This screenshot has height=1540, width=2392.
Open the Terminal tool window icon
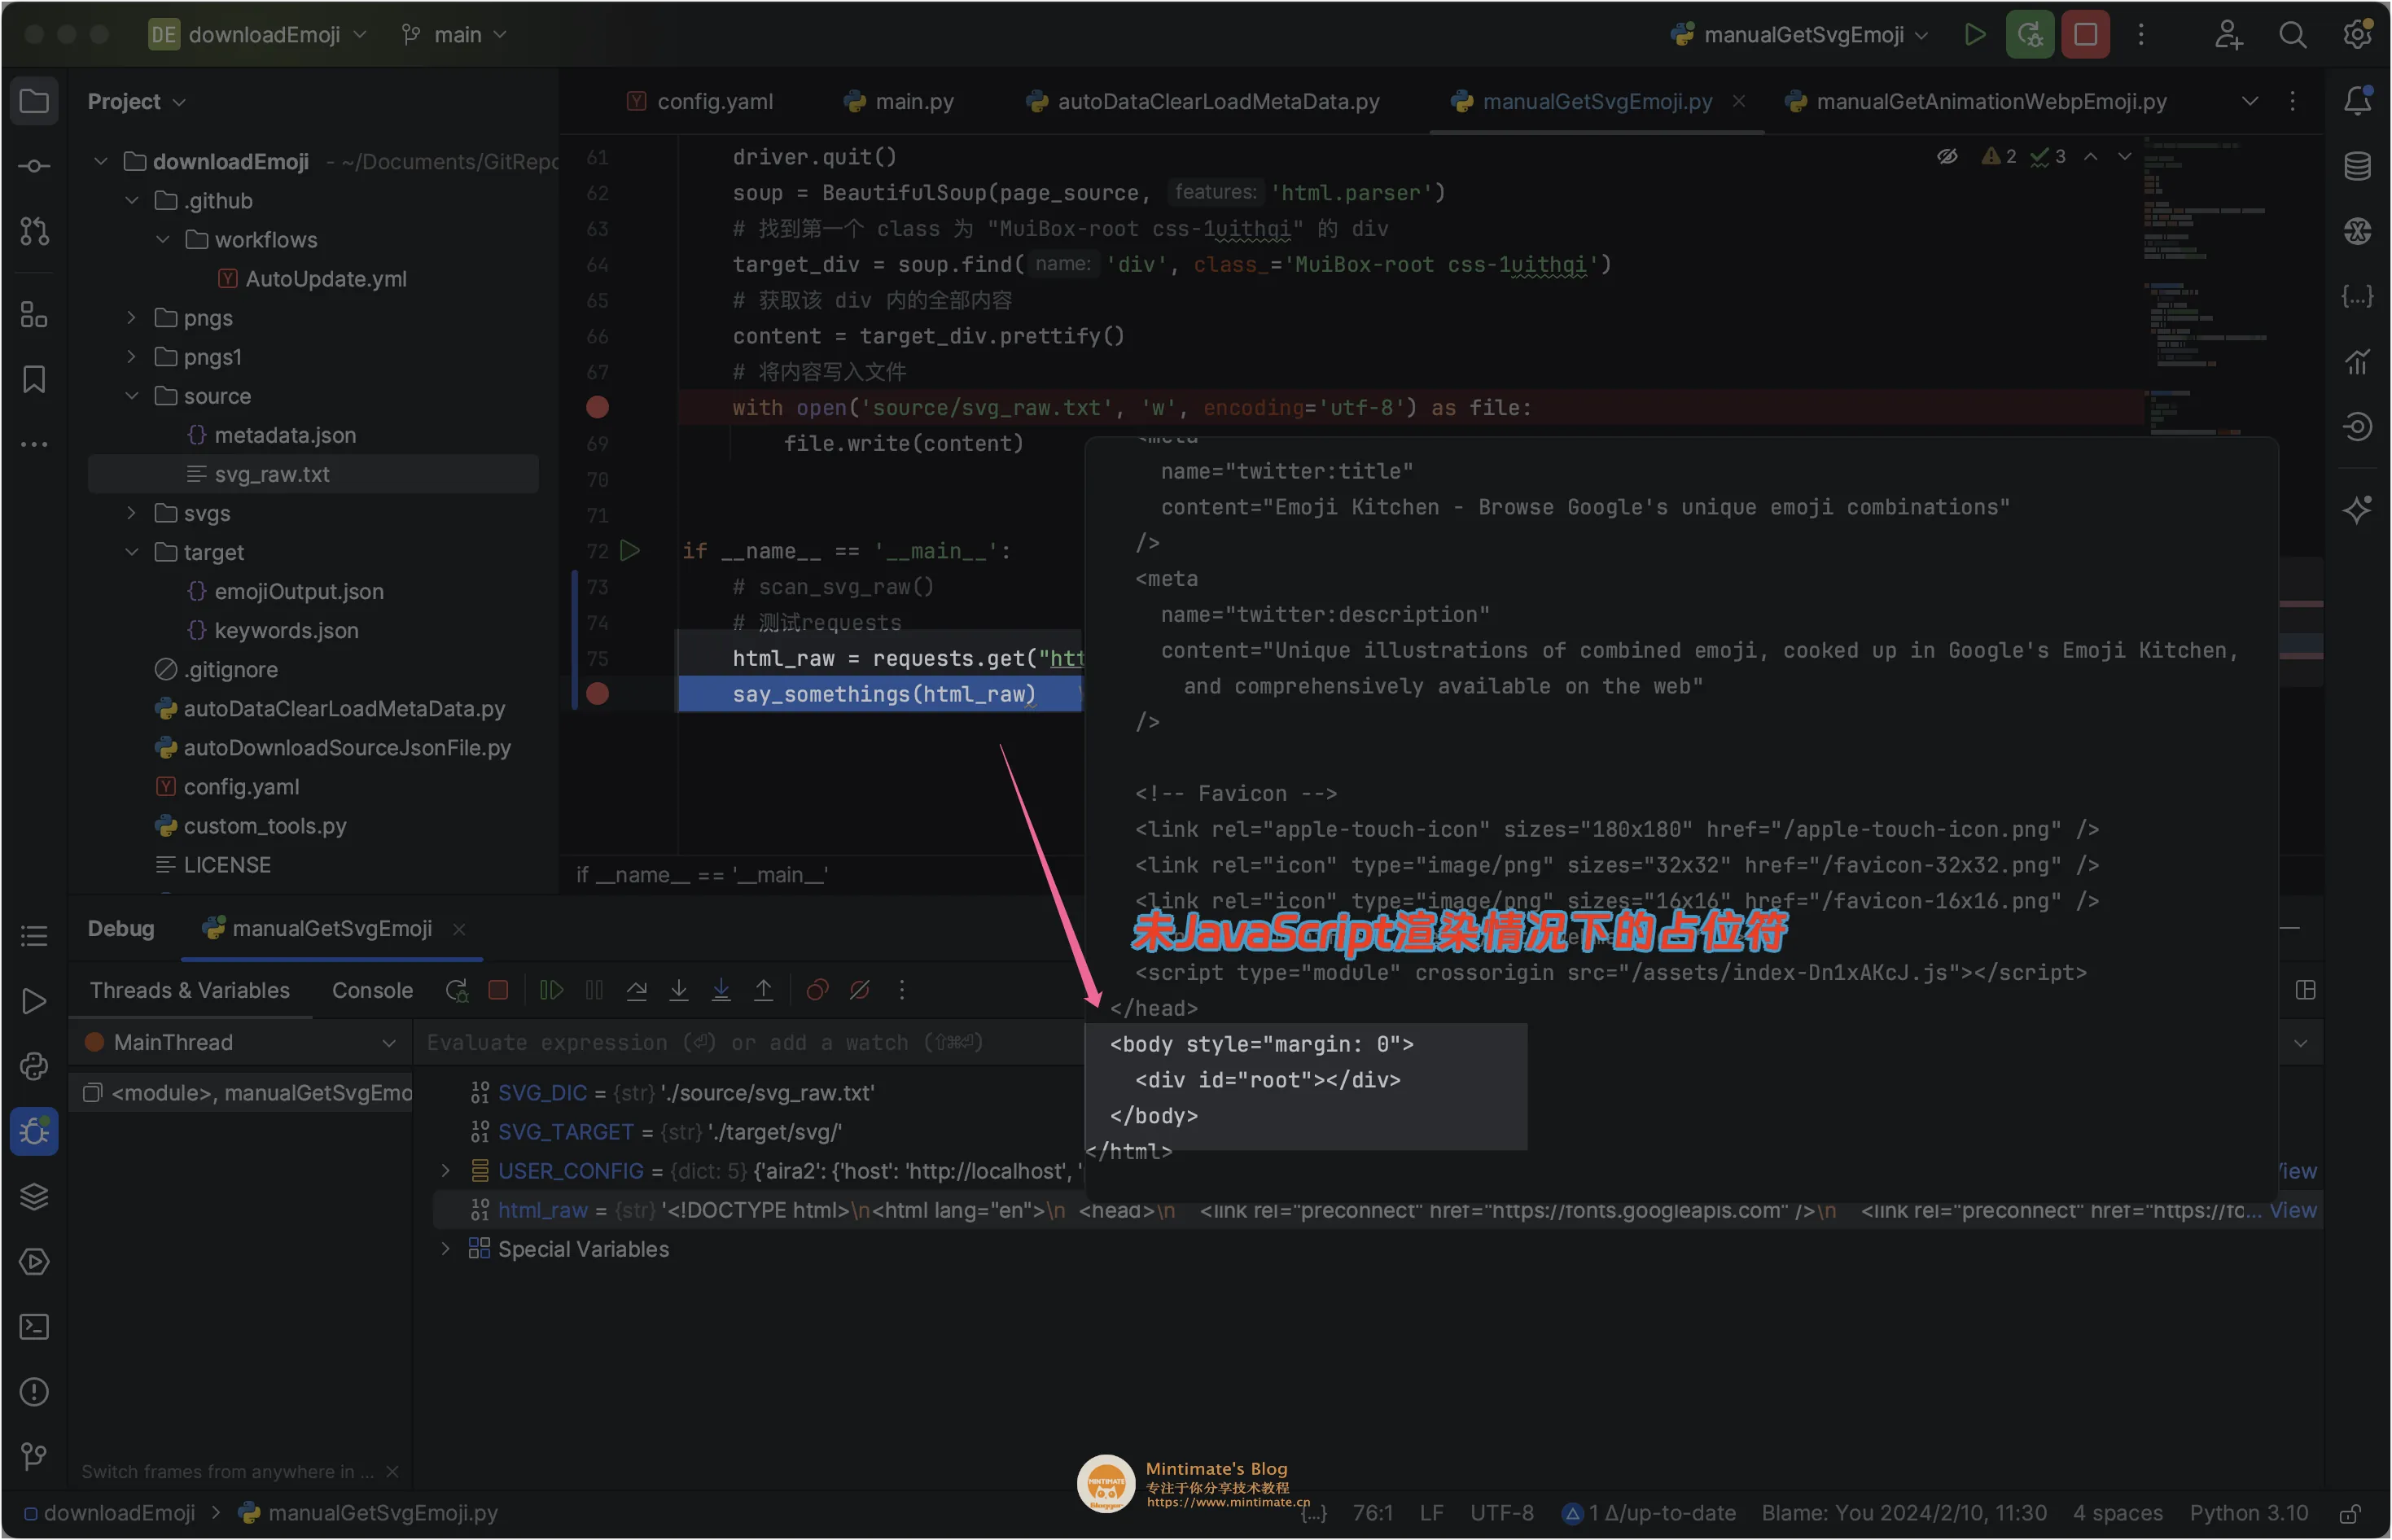click(x=34, y=1326)
